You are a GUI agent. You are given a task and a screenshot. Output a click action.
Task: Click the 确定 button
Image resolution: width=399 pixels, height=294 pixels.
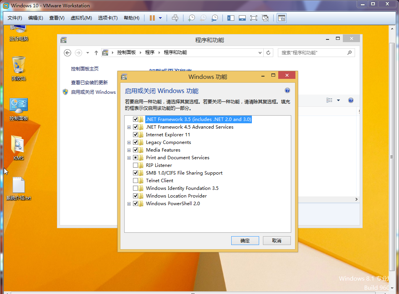pyautogui.click(x=245, y=240)
